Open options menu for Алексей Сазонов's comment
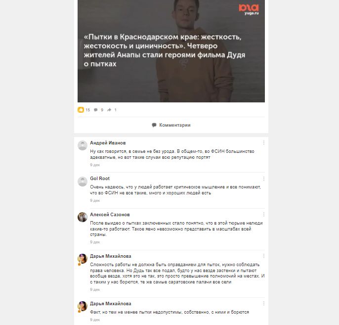The height and width of the screenshot is (325, 339). click(x=263, y=214)
